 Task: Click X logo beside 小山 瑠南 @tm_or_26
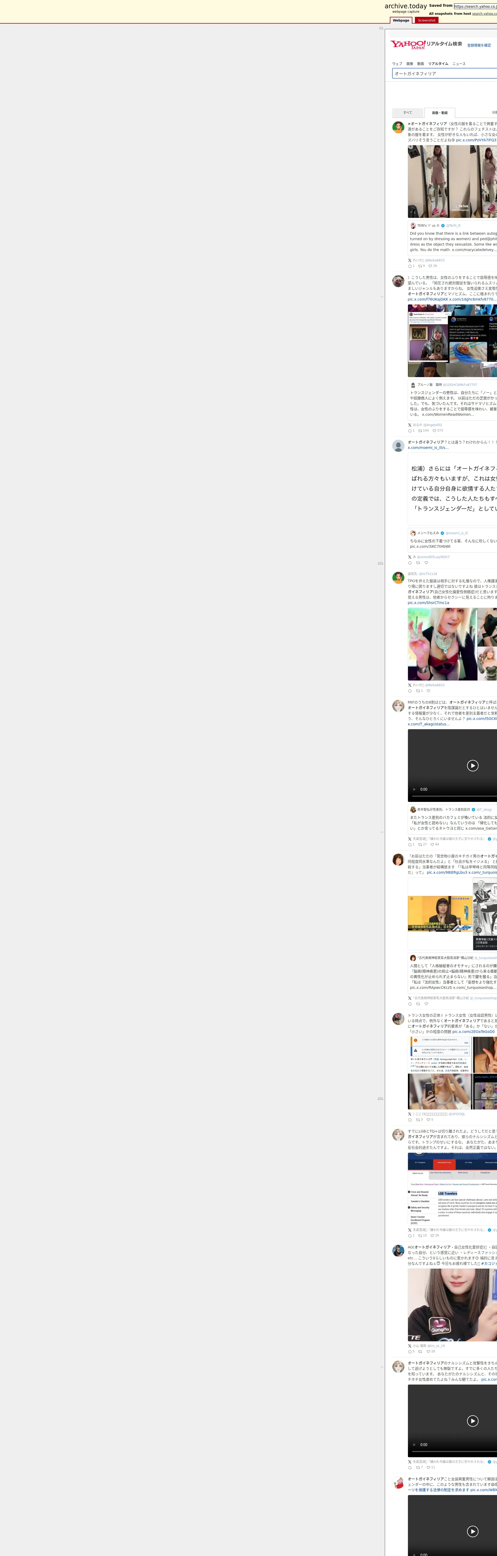410,1346
